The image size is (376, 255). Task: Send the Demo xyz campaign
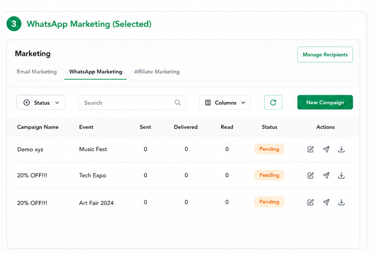coord(326,149)
